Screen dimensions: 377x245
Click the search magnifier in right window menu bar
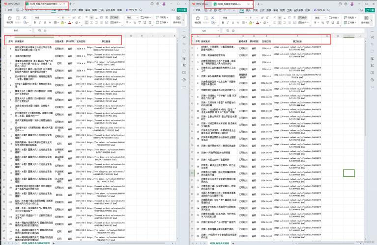click(x=329, y=10)
